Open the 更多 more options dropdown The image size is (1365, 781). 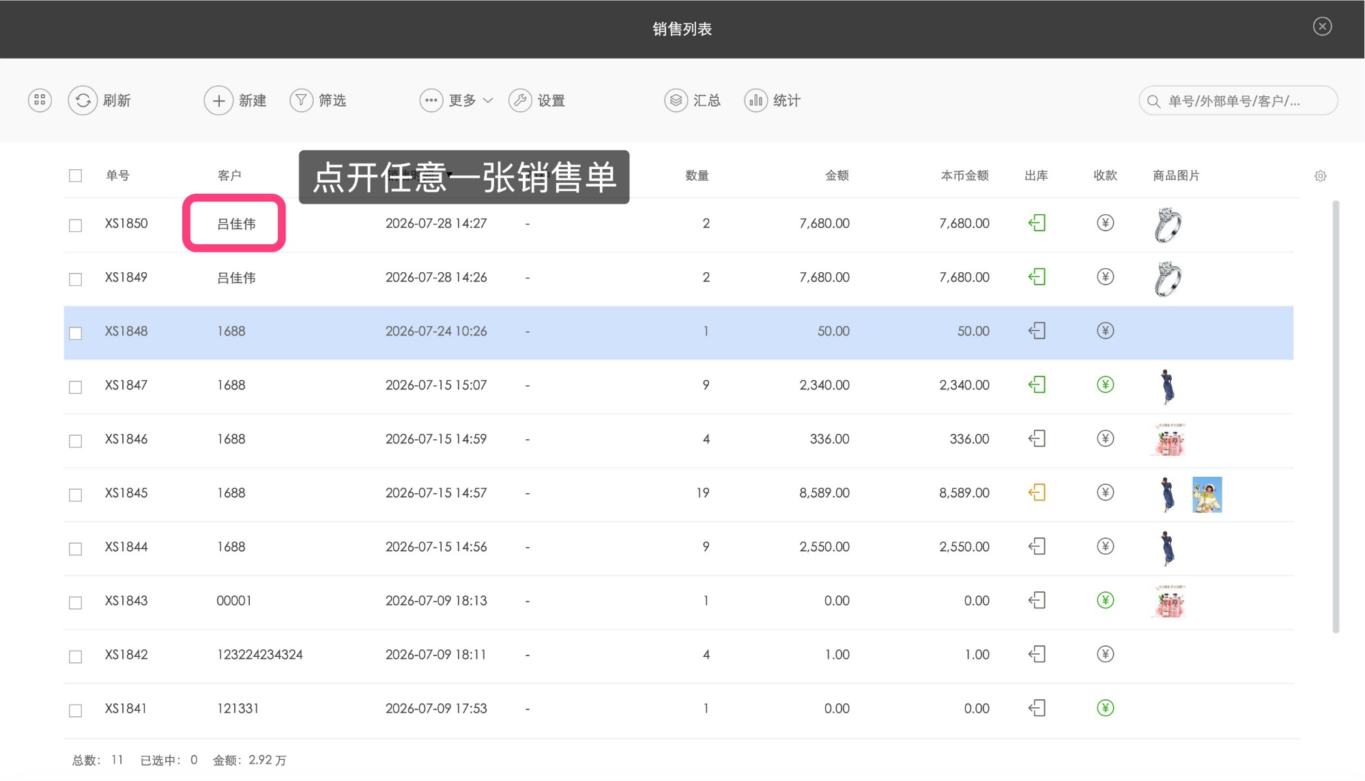pyautogui.click(x=456, y=100)
